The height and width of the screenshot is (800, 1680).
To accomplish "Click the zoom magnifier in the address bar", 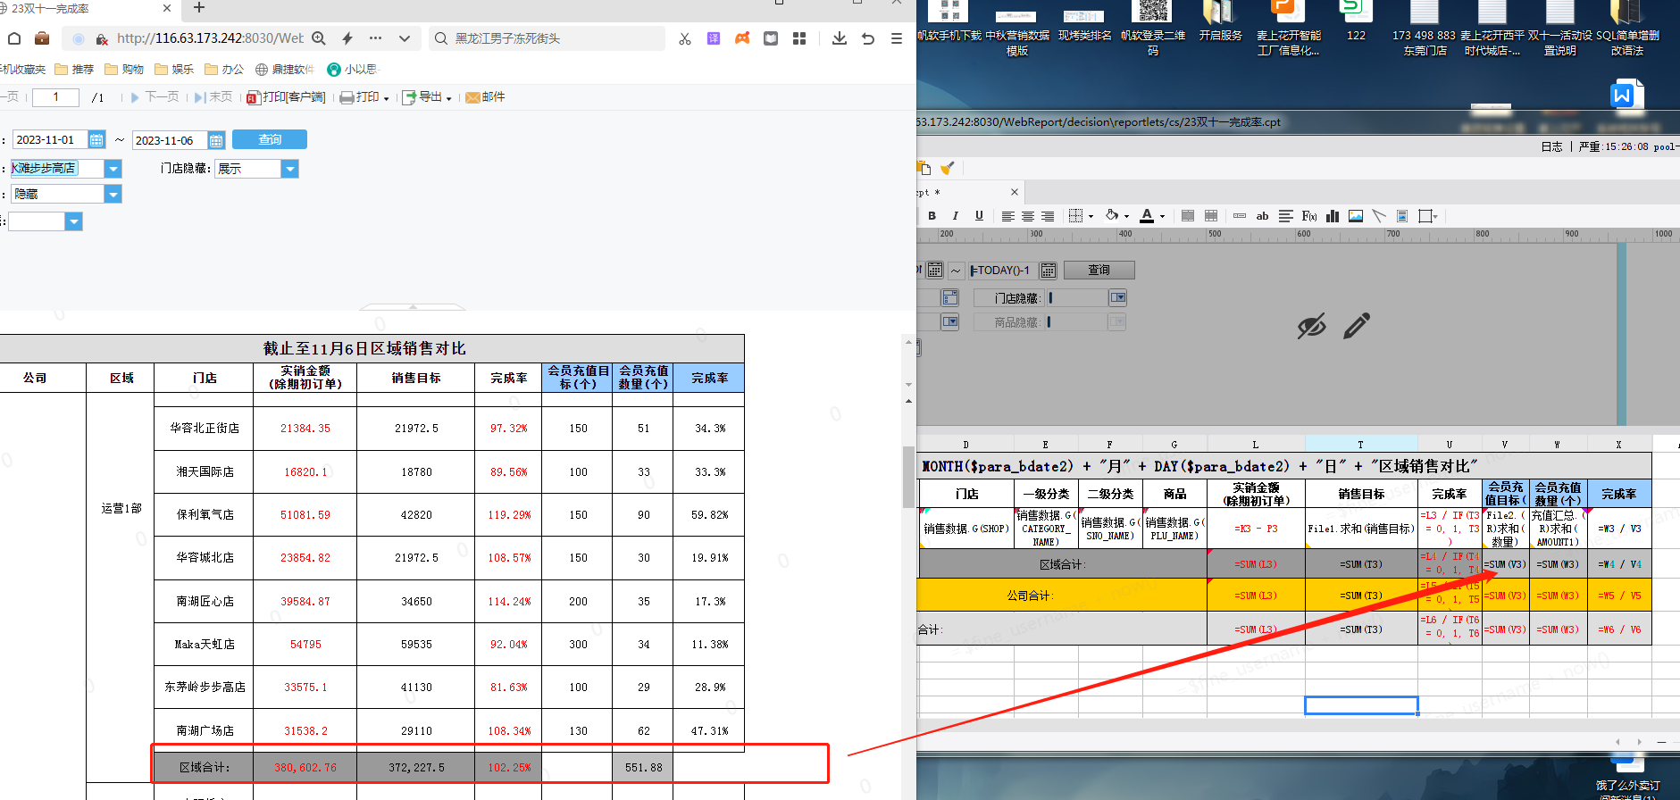I will 319,38.
